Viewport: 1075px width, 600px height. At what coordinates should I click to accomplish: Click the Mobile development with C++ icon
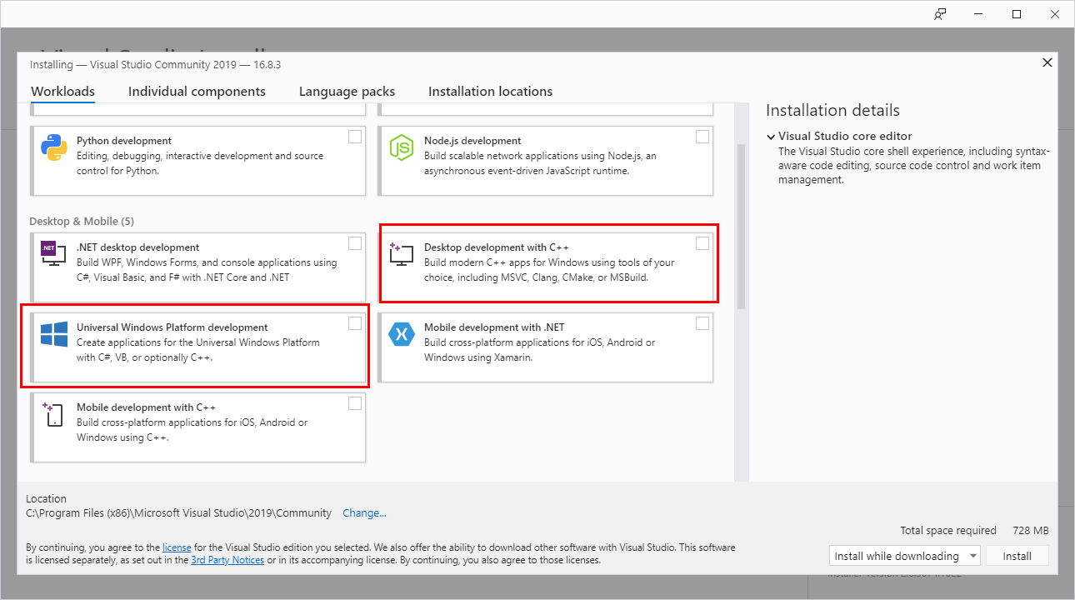pos(53,414)
